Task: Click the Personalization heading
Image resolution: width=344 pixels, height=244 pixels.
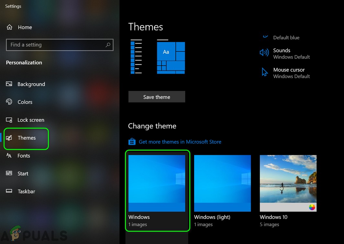Action: (24, 63)
